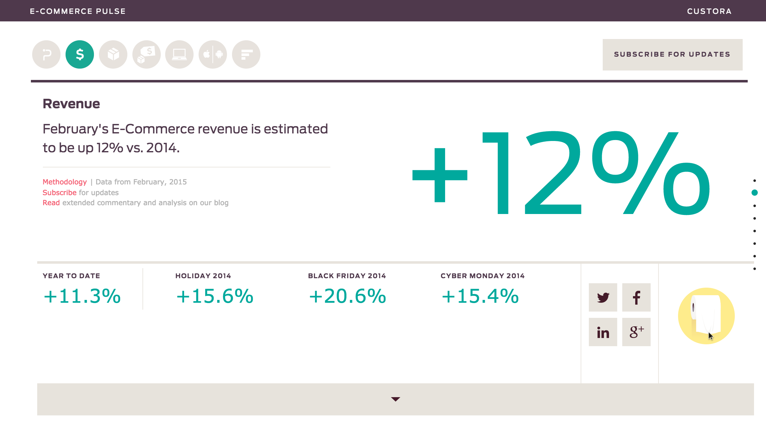Image resolution: width=766 pixels, height=428 pixels.
Task: Share via the LinkedIn icon
Action: [603, 332]
